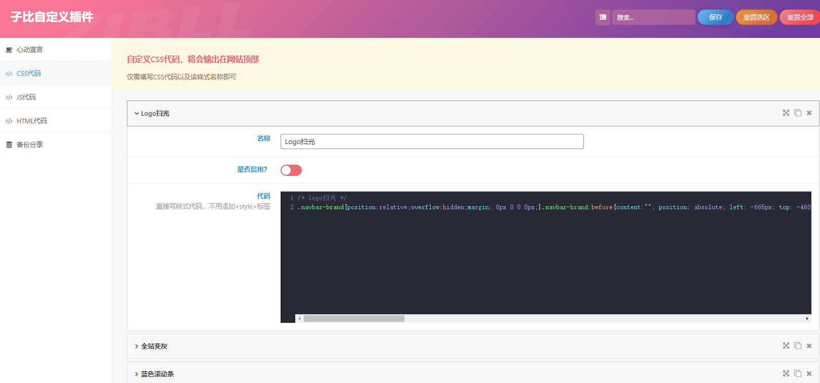Click the code editor horizontal scrollbar thumb

[x=354, y=318]
